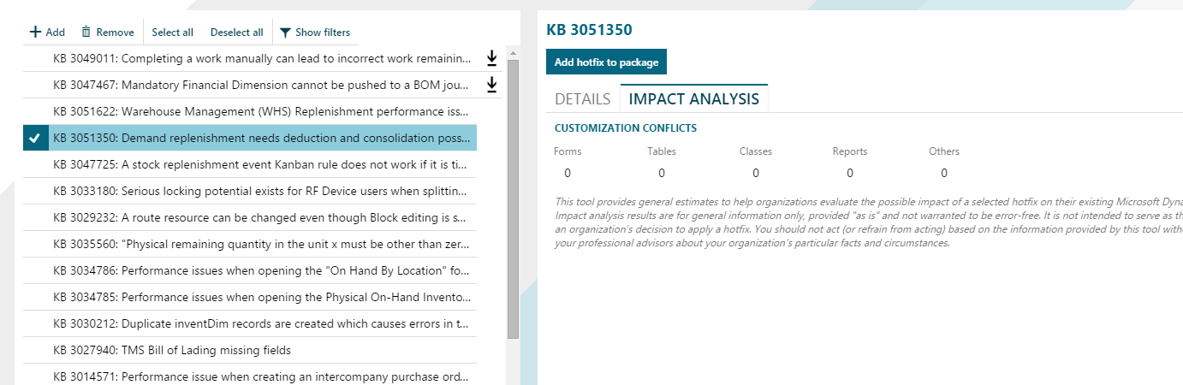Click Add hotfix to package button
Viewport: 1183px width, 385px height.
pos(606,62)
